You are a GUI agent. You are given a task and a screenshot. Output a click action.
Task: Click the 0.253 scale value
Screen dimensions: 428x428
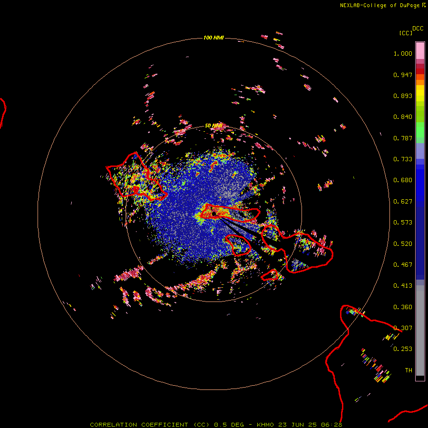point(403,349)
